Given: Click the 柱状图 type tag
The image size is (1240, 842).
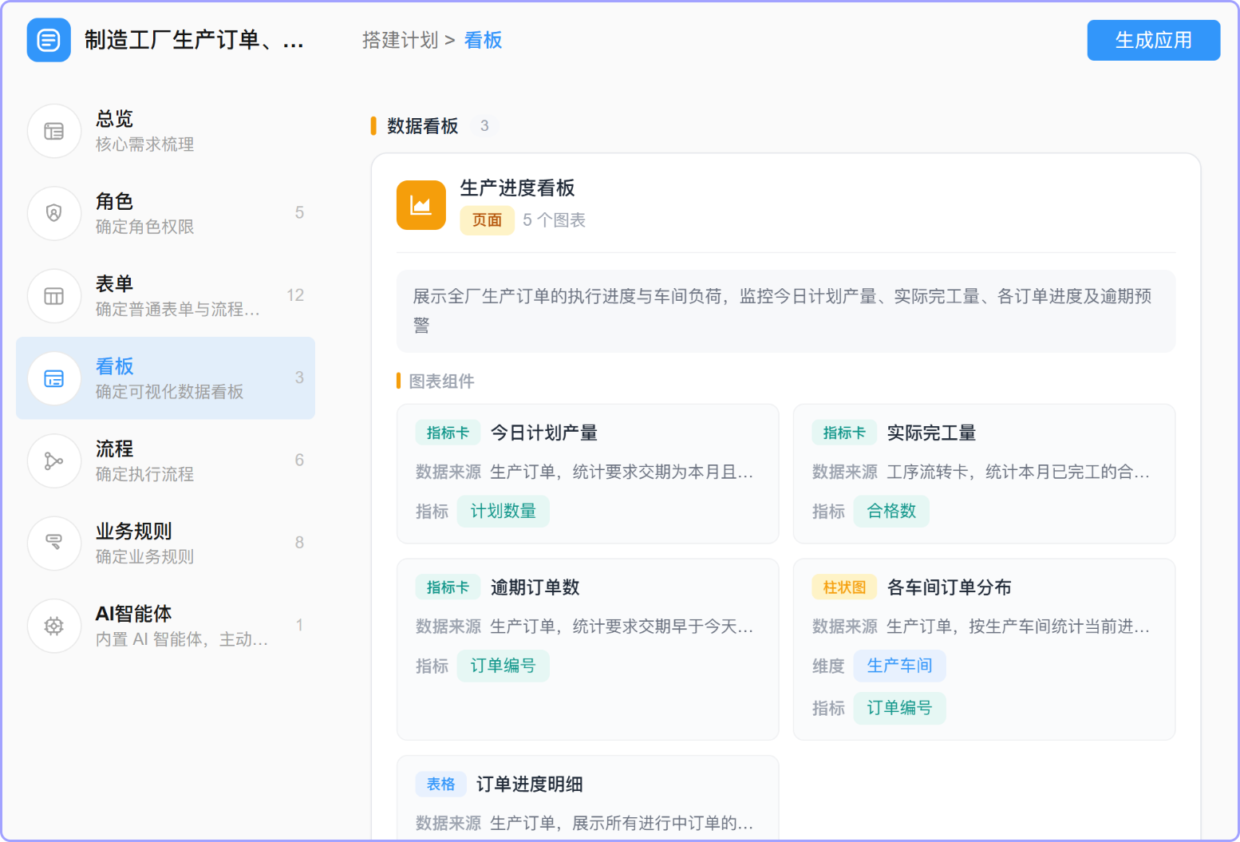Looking at the screenshot, I should coord(844,587).
